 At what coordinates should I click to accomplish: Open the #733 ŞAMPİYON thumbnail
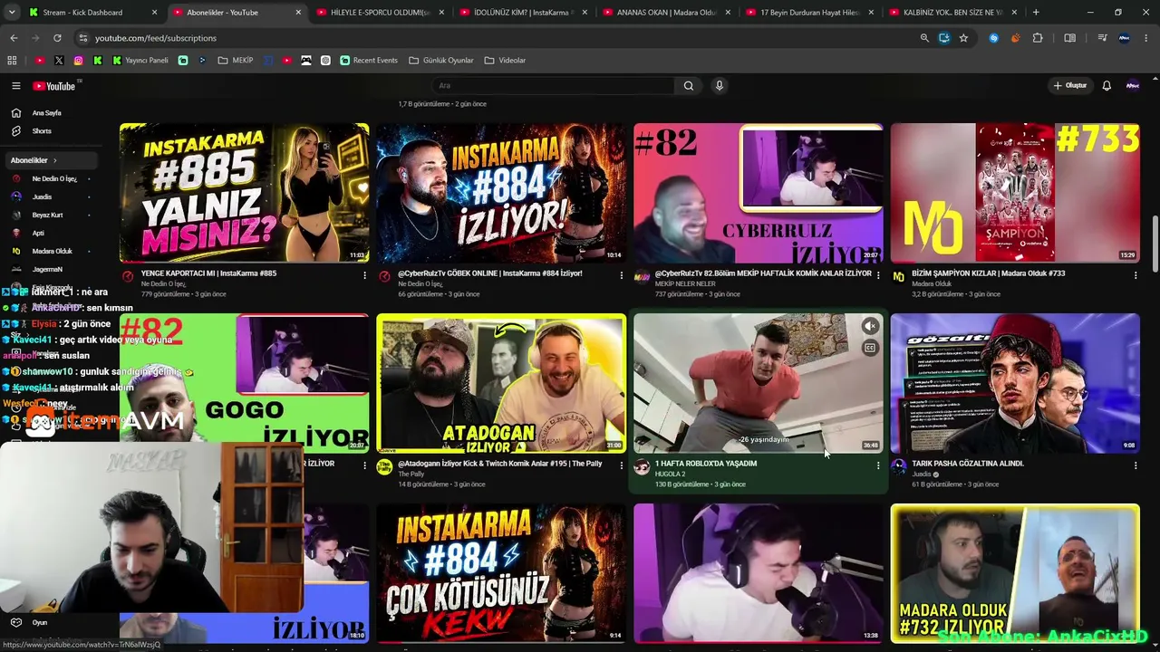(1015, 193)
